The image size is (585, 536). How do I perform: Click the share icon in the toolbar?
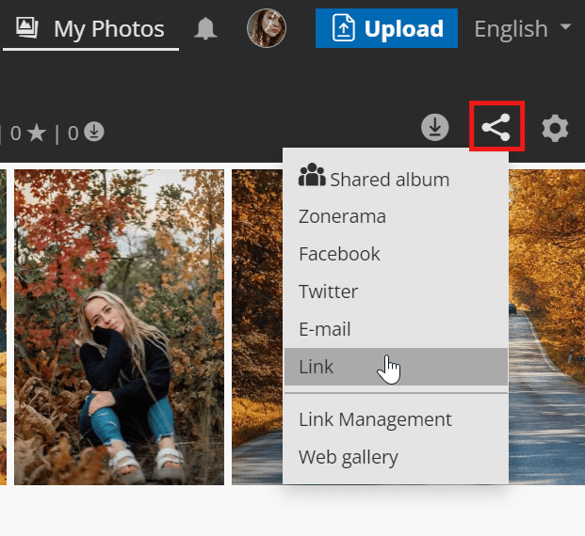pos(496,128)
